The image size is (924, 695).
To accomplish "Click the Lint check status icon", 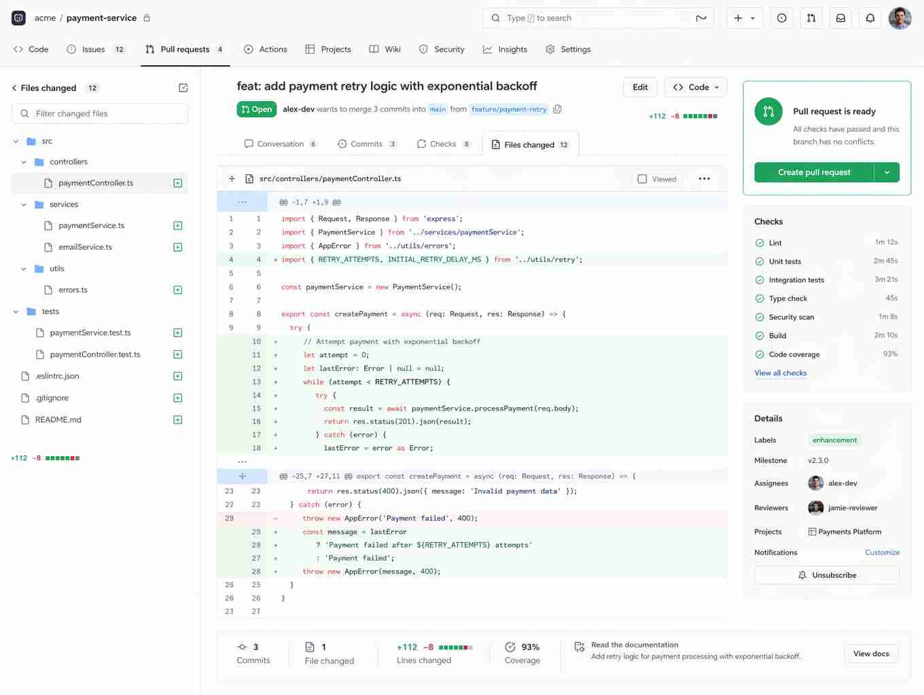I will tap(760, 243).
